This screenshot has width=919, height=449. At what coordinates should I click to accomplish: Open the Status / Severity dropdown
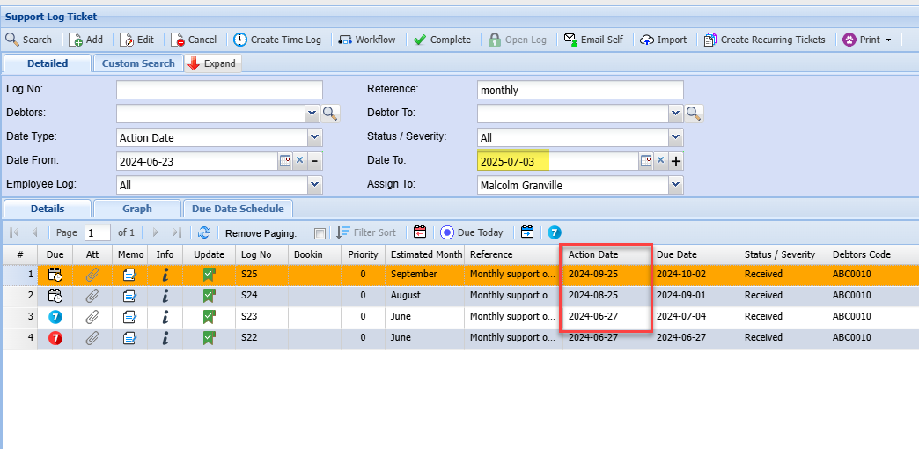(675, 137)
